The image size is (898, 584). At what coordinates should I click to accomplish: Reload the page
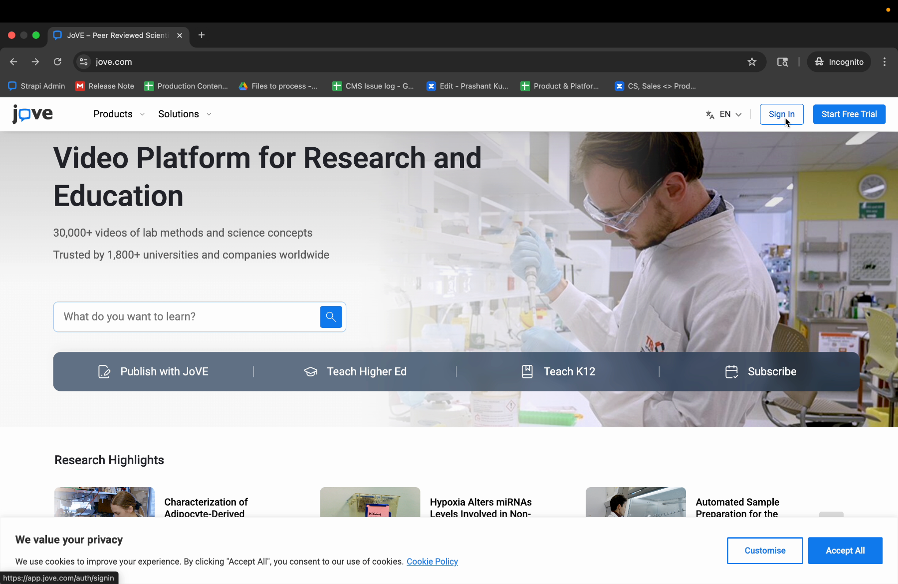(57, 62)
